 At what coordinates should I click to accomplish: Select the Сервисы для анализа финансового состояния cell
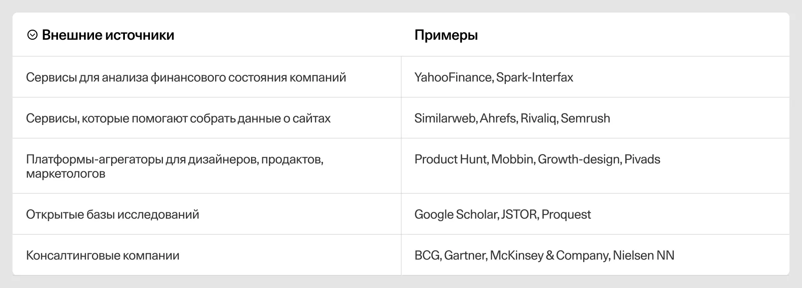click(x=186, y=77)
